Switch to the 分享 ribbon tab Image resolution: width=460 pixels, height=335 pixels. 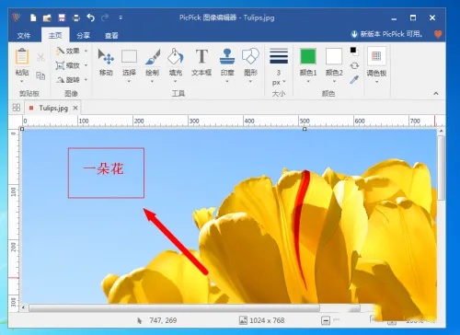pyautogui.click(x=83, y=36)
